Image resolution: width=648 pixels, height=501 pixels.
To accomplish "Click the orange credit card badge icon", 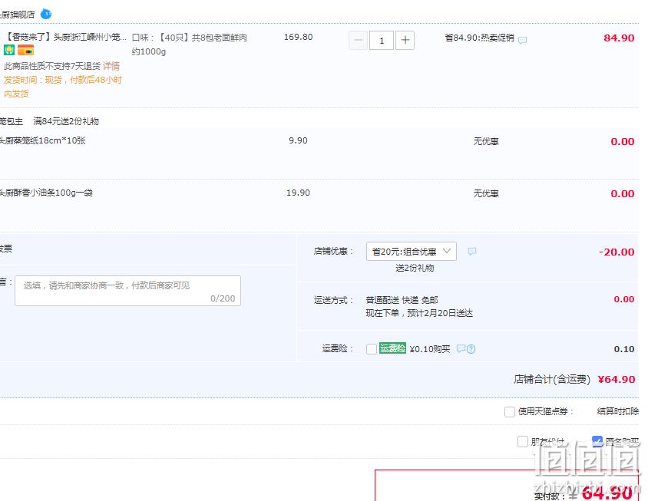I will click(x=25, y=51).
